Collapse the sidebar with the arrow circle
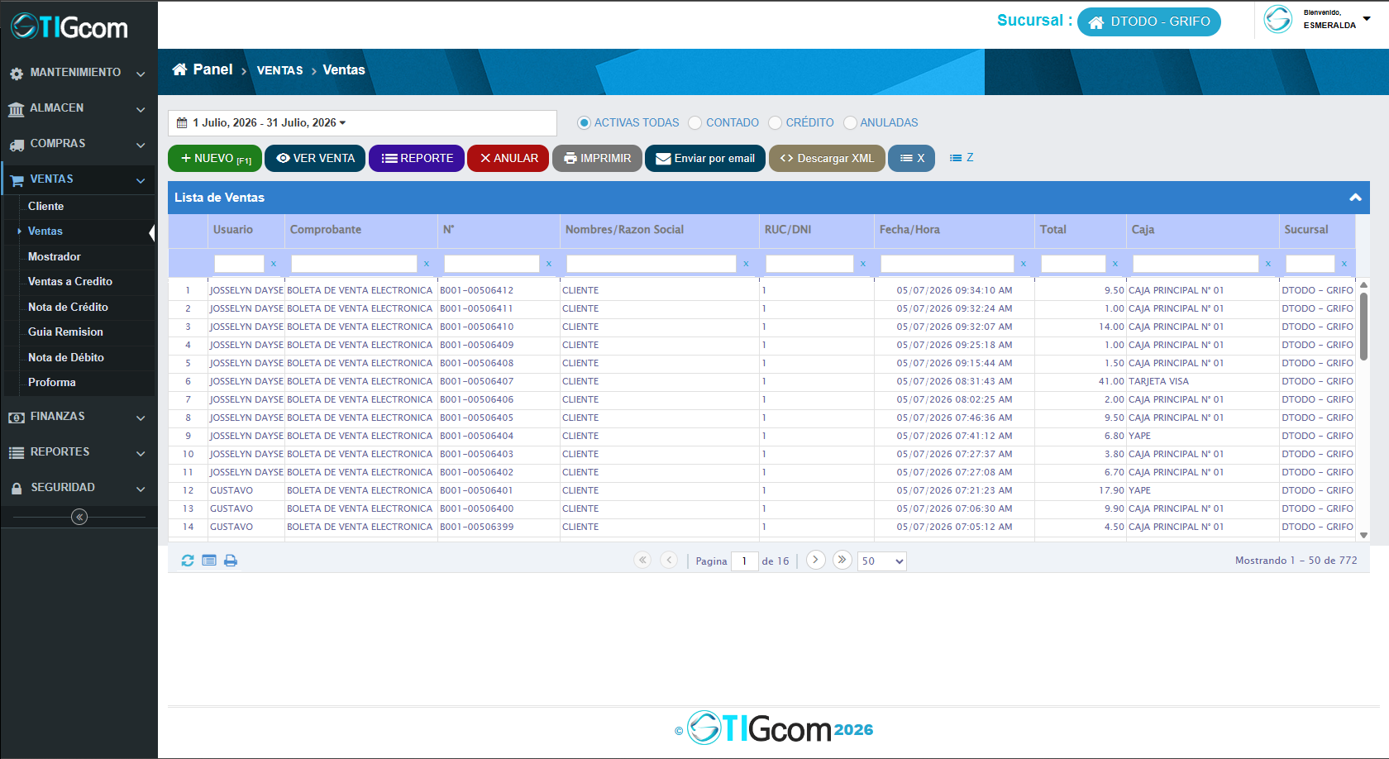This screenshot has width=1389, height=759. click(x=79, y=517)
